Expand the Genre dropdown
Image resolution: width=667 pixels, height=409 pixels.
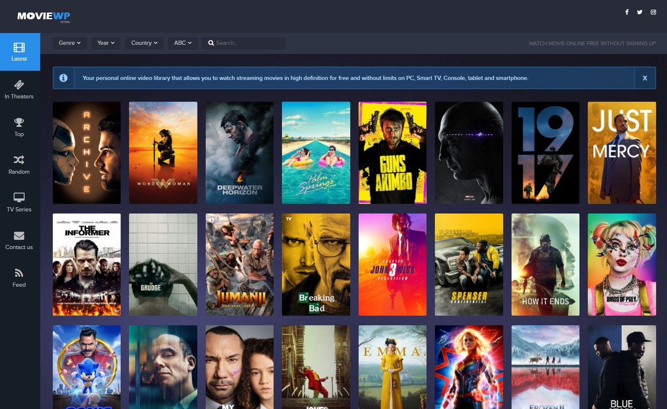coord(70,43)
